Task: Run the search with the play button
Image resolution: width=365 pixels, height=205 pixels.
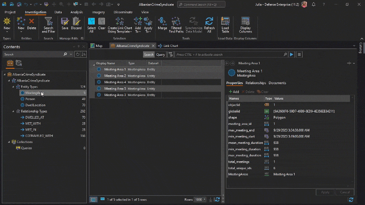Action: (291, 54)
